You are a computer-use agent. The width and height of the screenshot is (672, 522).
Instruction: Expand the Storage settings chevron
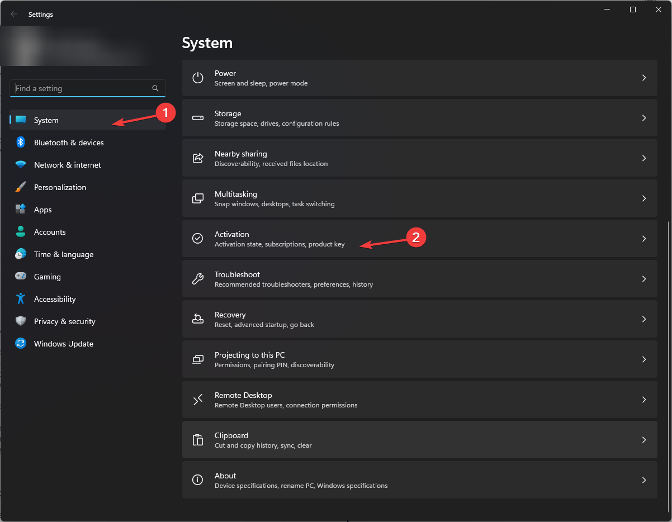(644, 118)
